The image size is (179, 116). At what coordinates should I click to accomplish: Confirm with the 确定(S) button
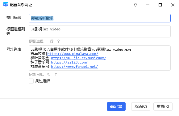click(116, 106)
